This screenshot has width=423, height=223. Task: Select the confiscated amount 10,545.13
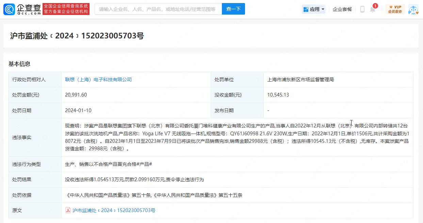[278, 95]
